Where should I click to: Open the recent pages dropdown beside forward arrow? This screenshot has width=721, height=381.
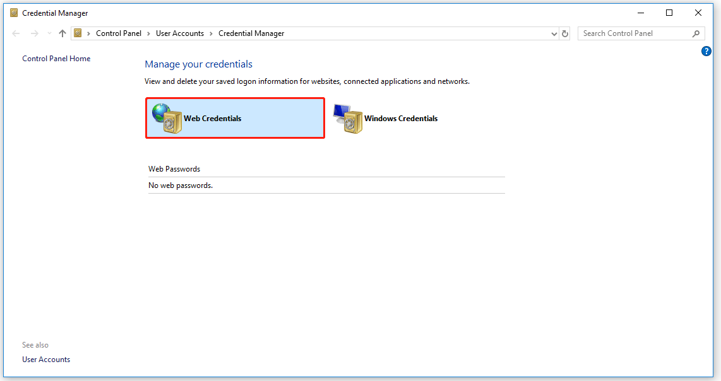pyautogui.click(x=49, y=33)
